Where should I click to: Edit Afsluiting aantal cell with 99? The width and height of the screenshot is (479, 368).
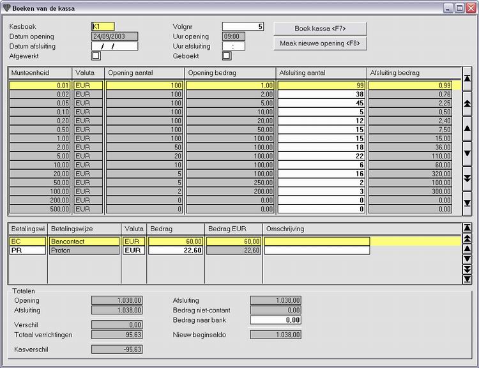(x=321, y=85)
